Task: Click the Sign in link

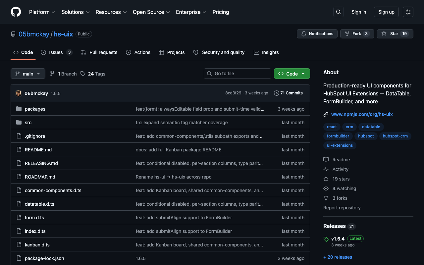Action: coord(359,12)
